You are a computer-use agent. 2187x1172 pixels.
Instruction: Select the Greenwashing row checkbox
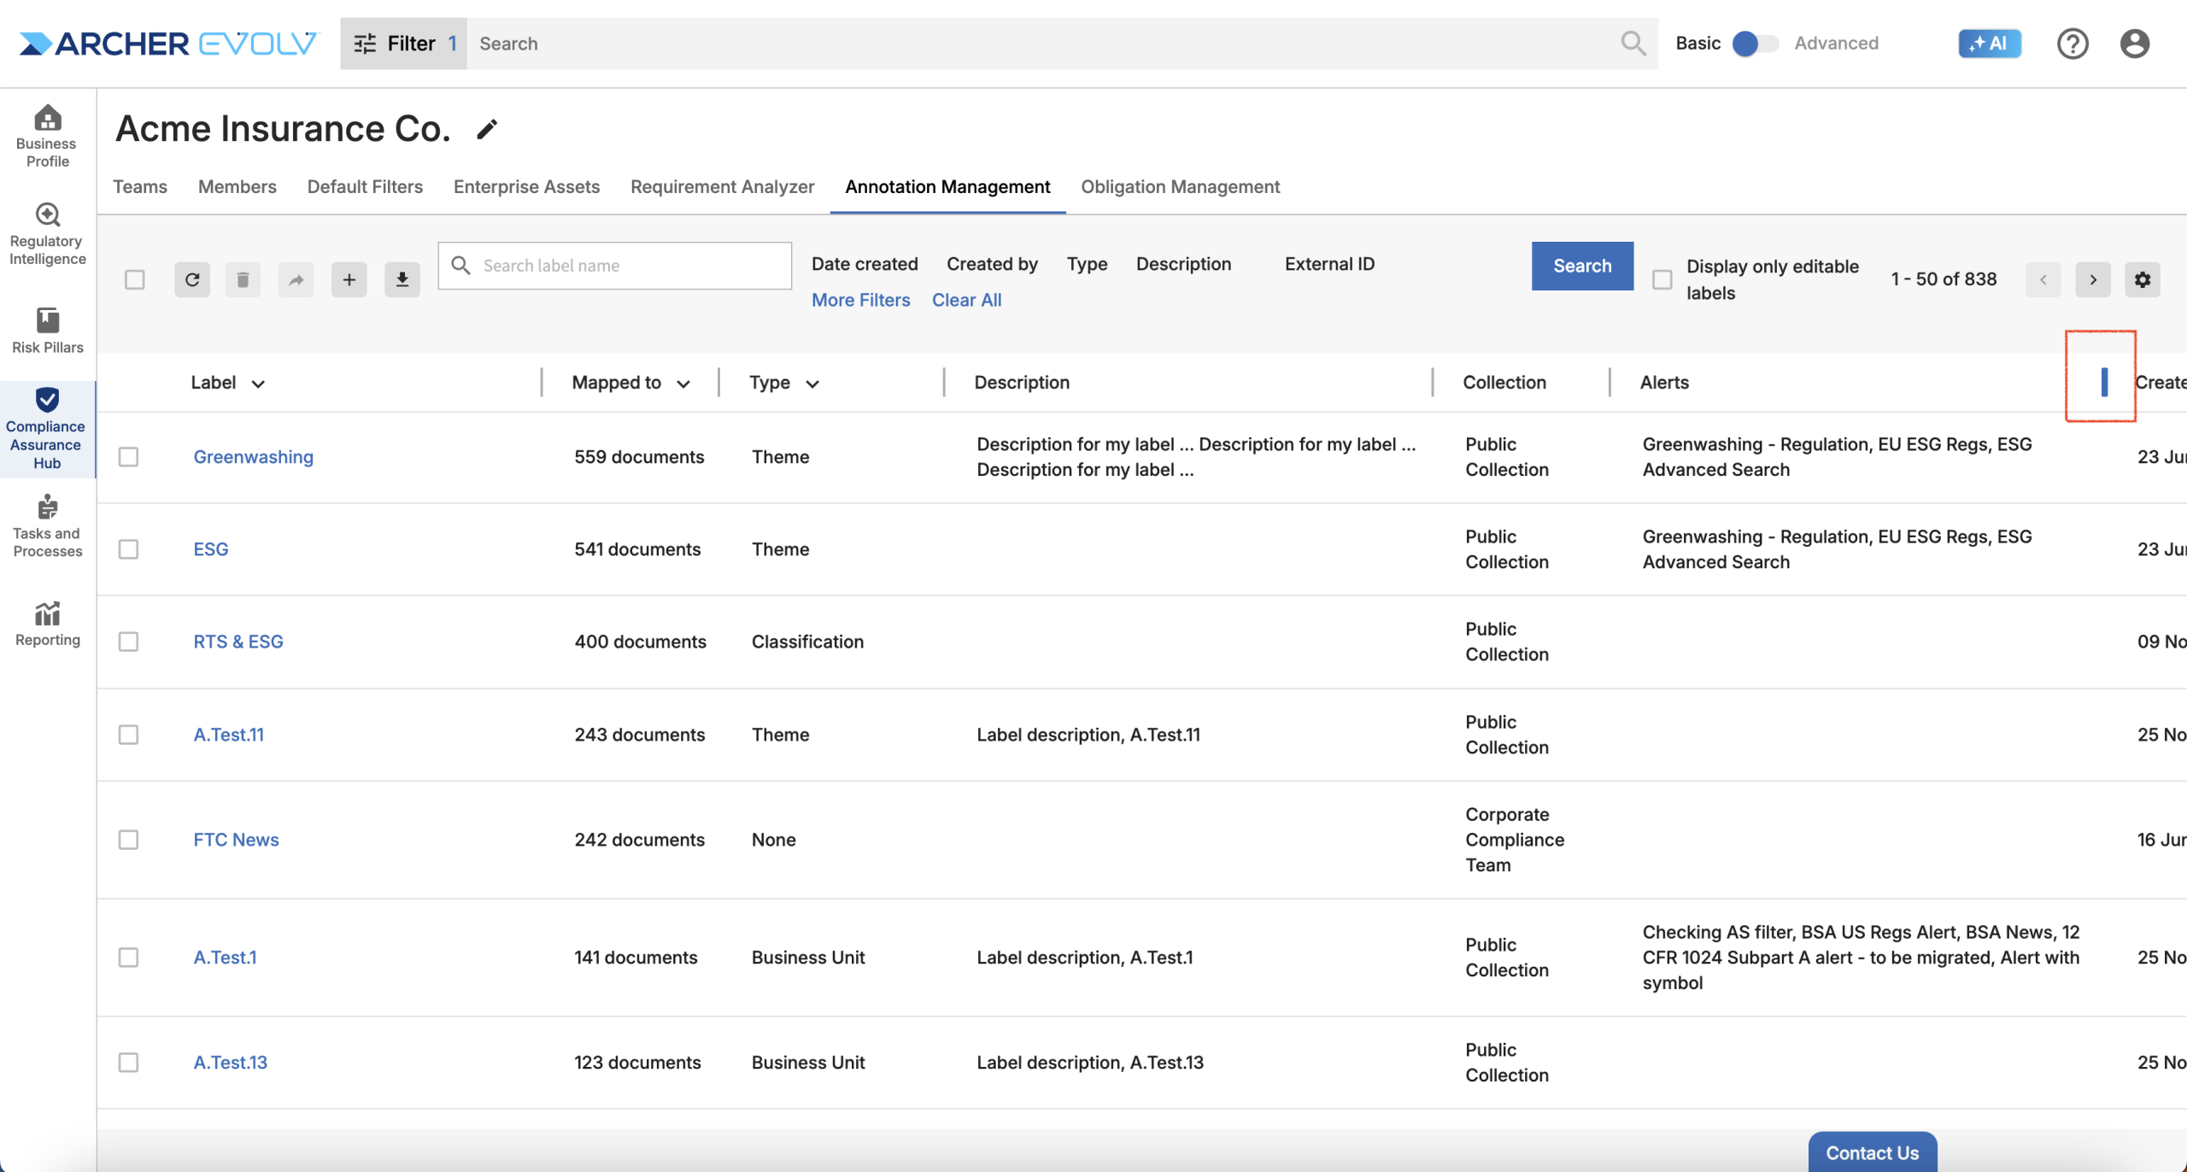(x=128, y=457)
